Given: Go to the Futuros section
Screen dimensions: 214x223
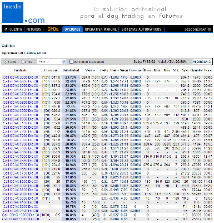Looking at the screenshot, I should (33, 30).
